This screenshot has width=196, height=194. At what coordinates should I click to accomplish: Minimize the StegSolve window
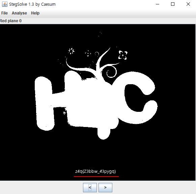[x=158, y=4]
